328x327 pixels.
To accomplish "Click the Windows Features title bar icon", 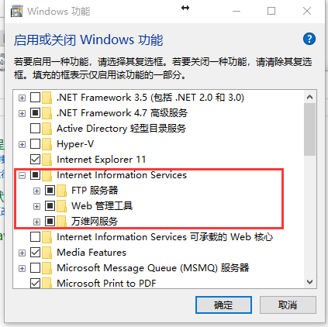I will [16, 12].
